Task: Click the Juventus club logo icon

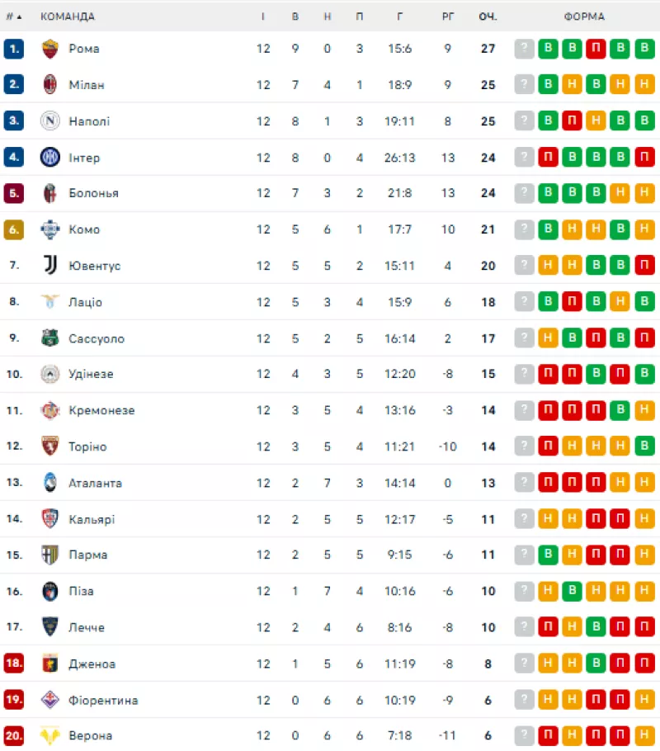Action: click(49, 265)
